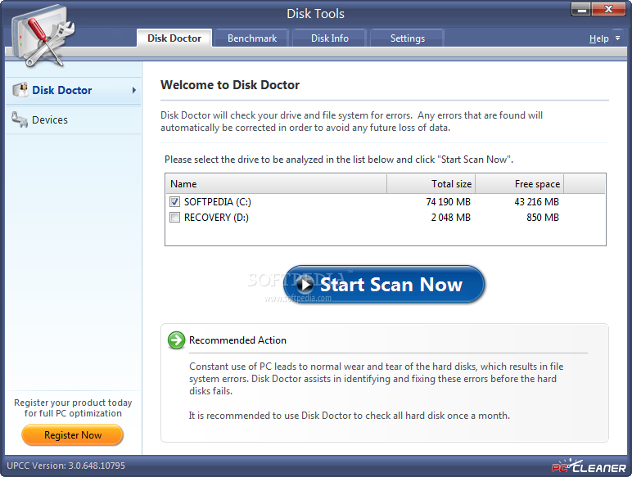Open the Settings tab
This screenshot has height=477, width=632.
pos(407,38)
